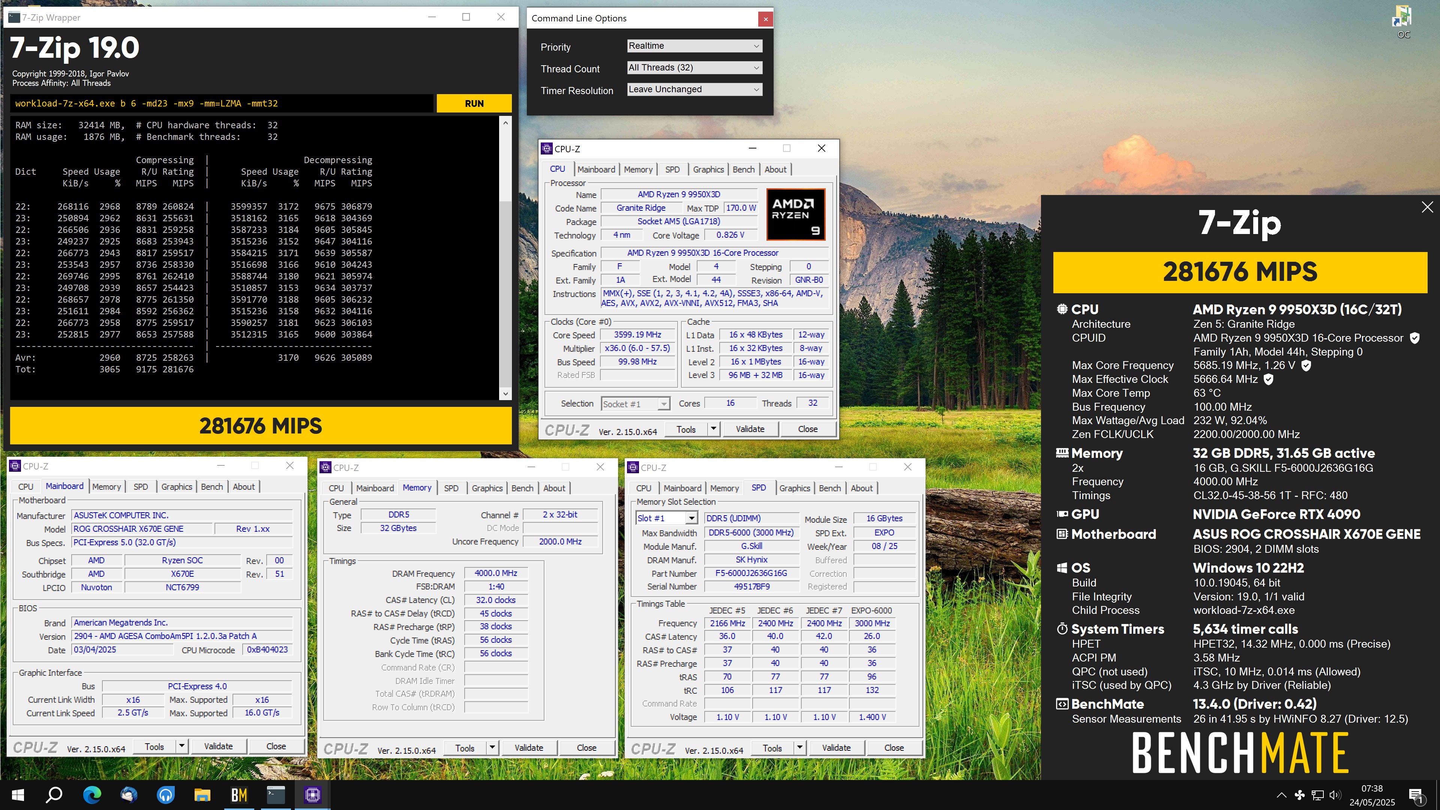Switch to Memory tab in top CPU-Z window
Image resolution: width=1440 pixels, height=810 pixels.
[x=638, y=169]
